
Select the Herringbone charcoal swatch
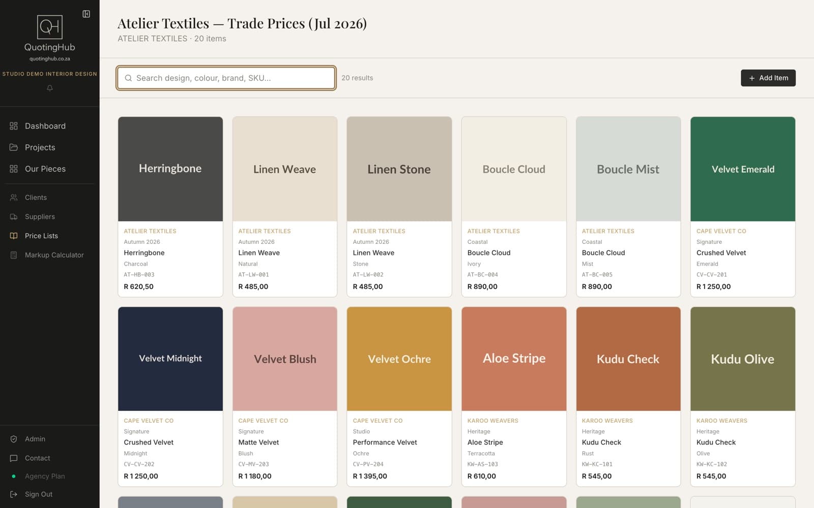[170, 169]
